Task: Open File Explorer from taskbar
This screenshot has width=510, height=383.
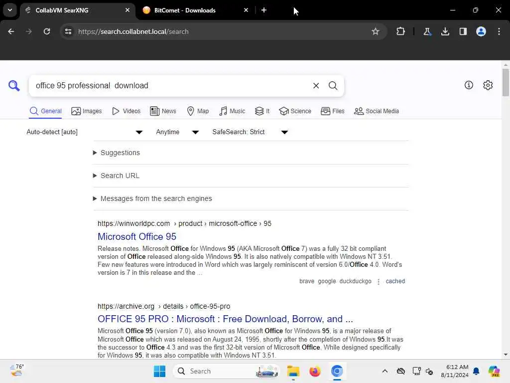Action: coord(293,371)
